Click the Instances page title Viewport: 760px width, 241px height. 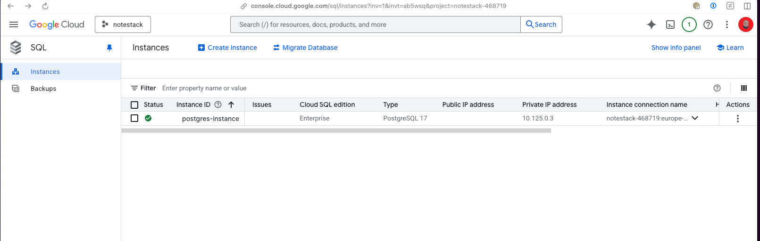click(x=150, y=48)
